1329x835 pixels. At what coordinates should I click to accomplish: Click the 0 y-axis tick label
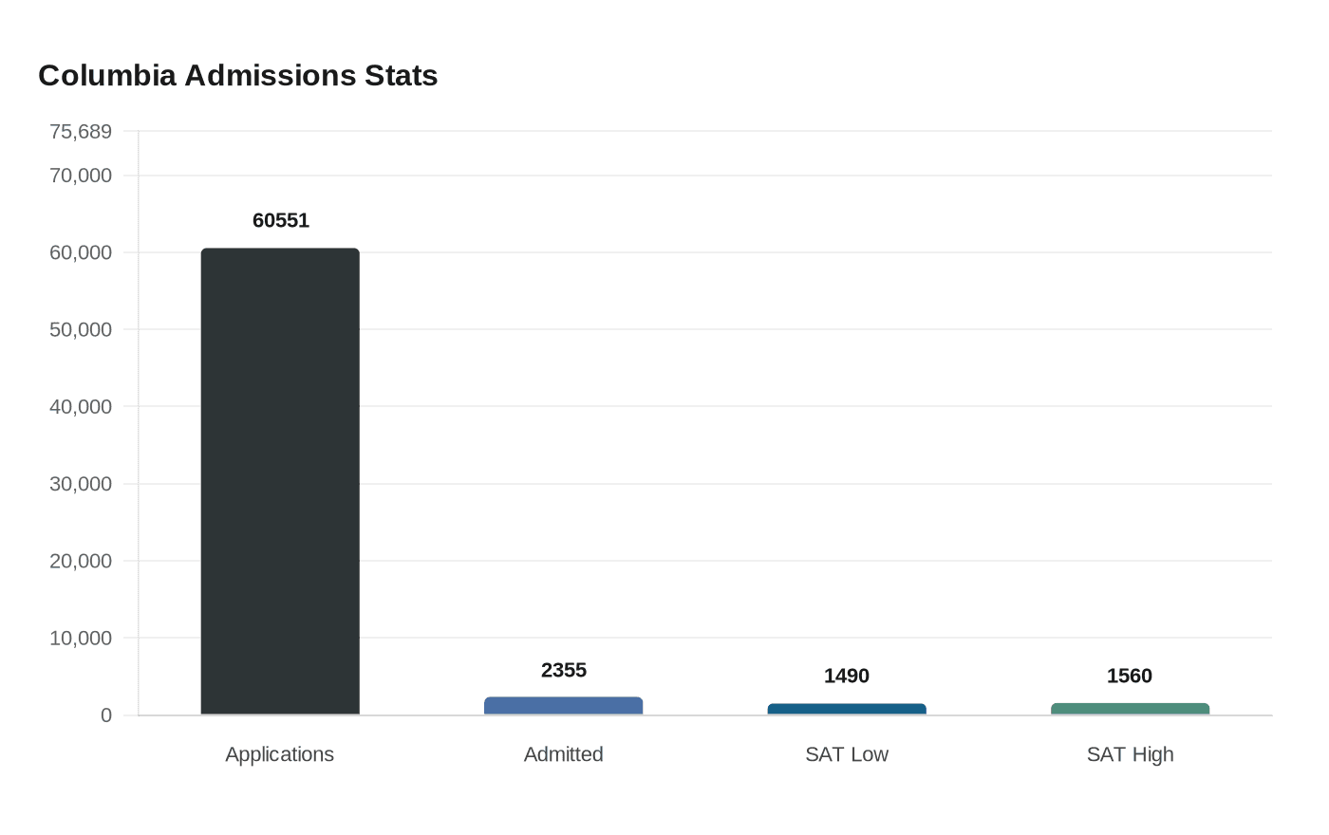click(106, 715)
